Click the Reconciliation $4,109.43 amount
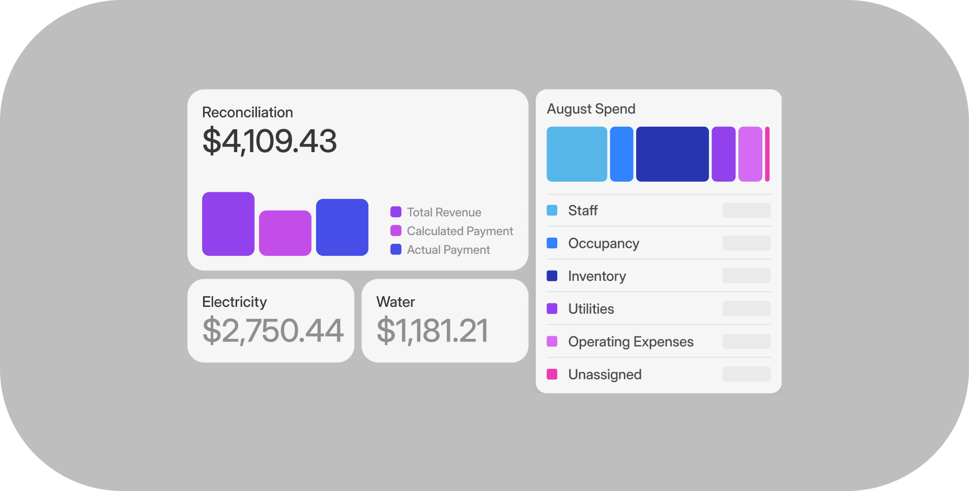969x491 pixels. click(270, 141)
